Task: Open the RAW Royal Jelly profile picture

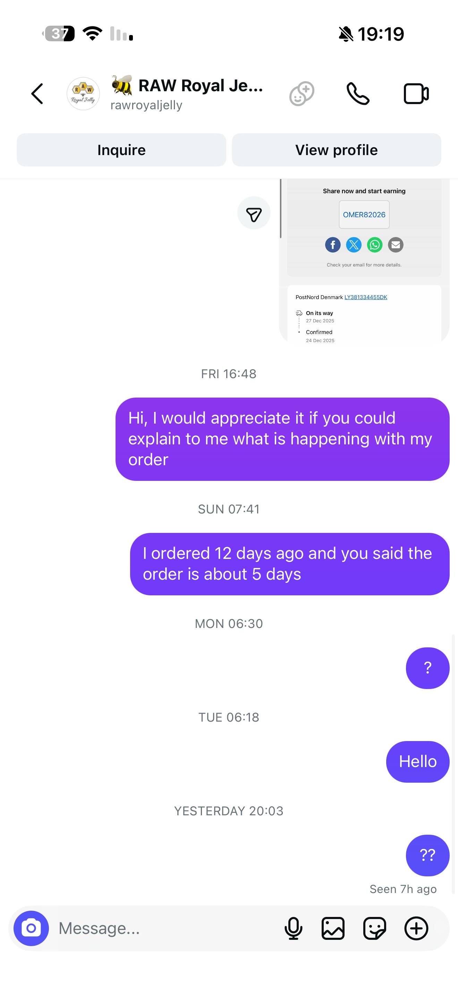Action: [83, 94]
